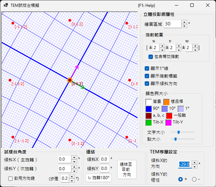The width and height of the screenshot is (216, 187).
Task: Open the Tilt-X green color swatch
Action: [149, 122]
